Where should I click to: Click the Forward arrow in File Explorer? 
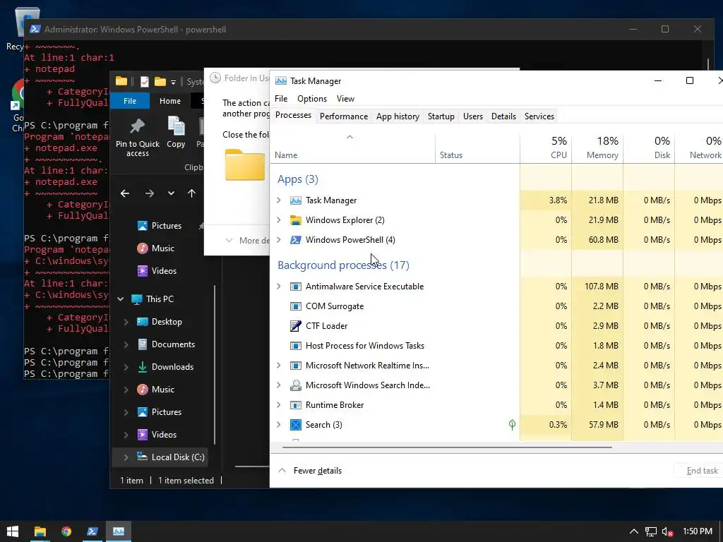tap(150, 193)
